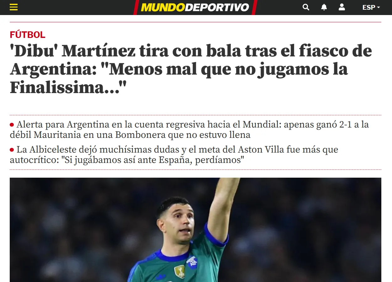
Task: Open the summary about the 2-1 win over Mauritania
Action: click(x=189, y=130)
